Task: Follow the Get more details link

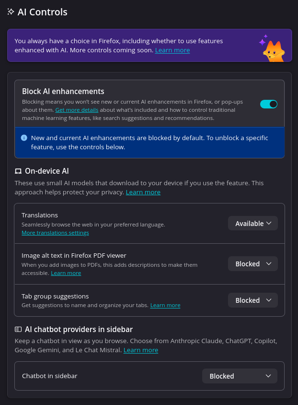Action: tap(77, 110)
